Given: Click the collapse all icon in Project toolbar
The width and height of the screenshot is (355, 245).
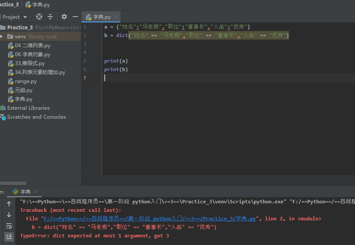Looking at the screenshot, I should click(50, 17).
